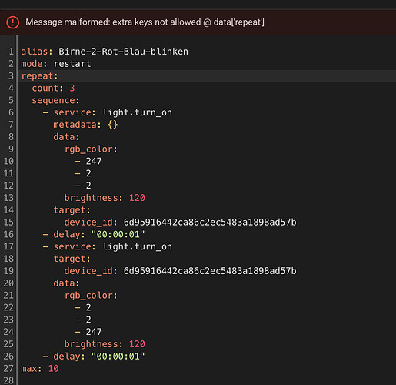Click the first rgb_color key
Viewport: 396px width, 385px height.
point(91,149)
